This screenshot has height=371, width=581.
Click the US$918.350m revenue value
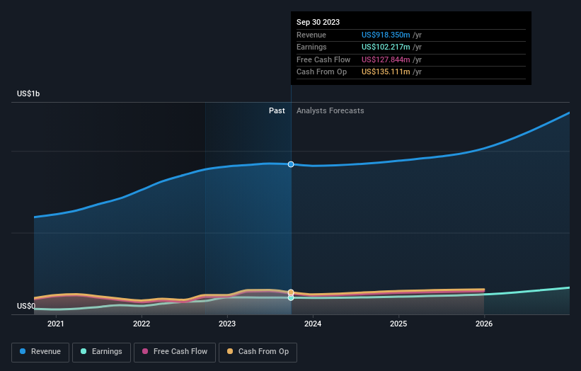click(386, 35)
